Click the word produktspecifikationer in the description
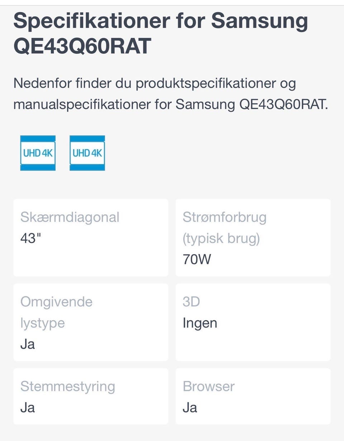 [205, 84]
